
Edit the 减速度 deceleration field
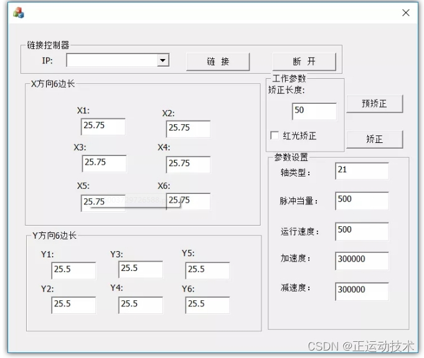[x=362, y=291]
